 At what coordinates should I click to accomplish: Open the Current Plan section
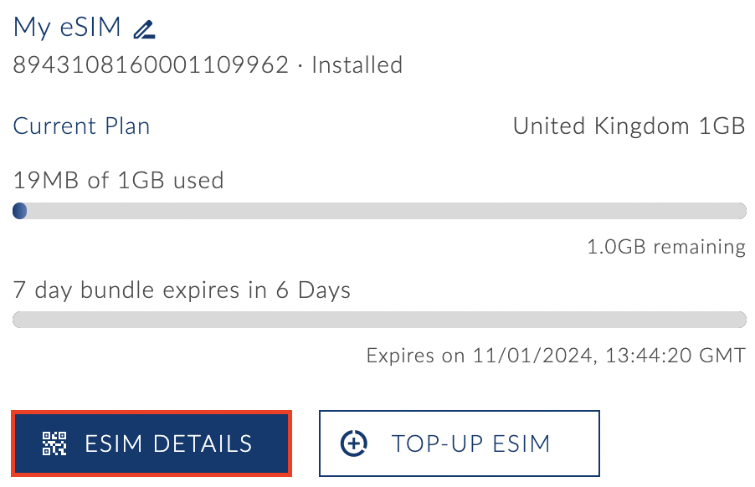[x=80, y=126]
